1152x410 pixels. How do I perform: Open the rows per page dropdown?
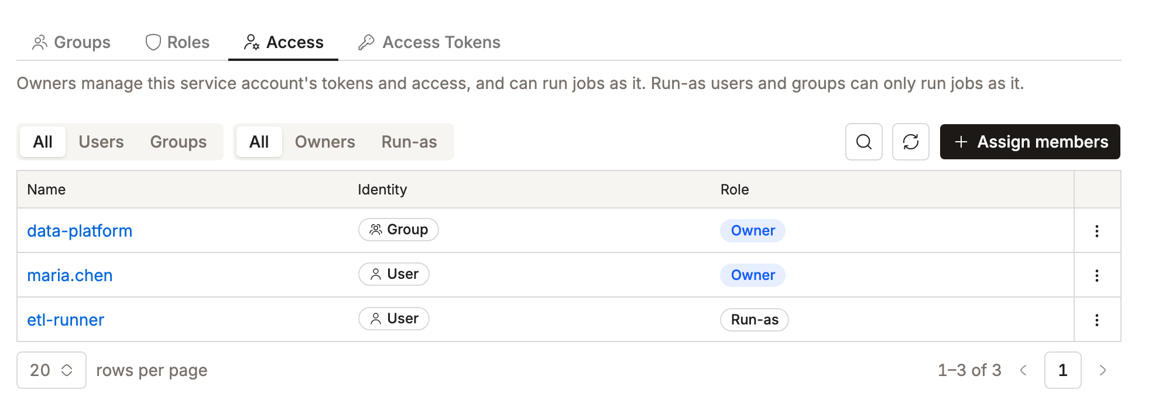(52, 370)
